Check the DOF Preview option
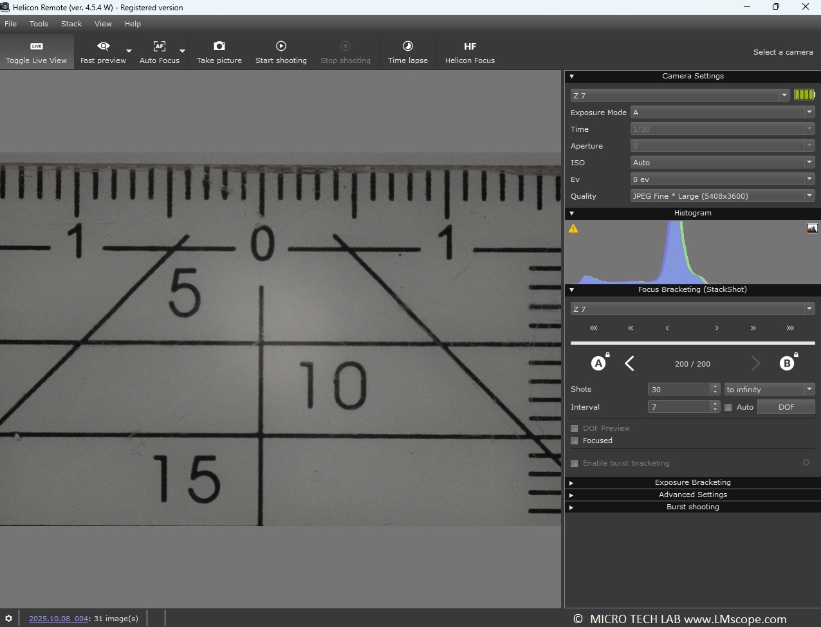The image size is (821, 627). click(574, 428)
